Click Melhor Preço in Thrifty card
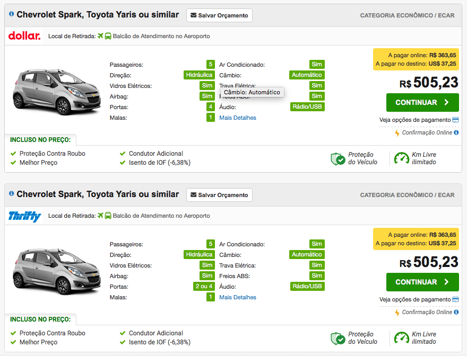Screen dimensions: 467x356 point(38,342)
